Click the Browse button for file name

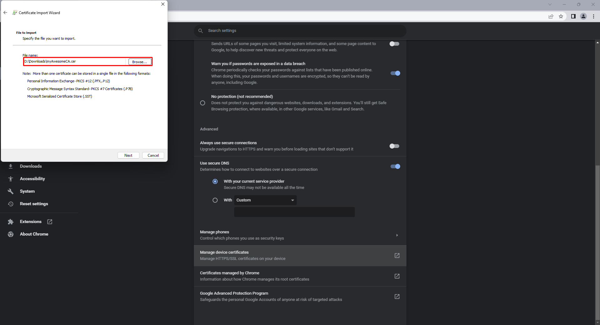point(139,62)
